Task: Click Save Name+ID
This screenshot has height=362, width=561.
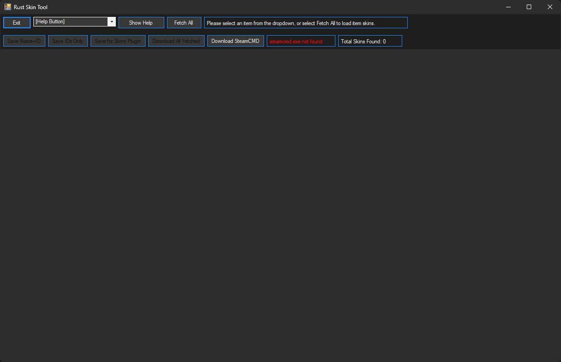Action: click(x=24, y=41)
